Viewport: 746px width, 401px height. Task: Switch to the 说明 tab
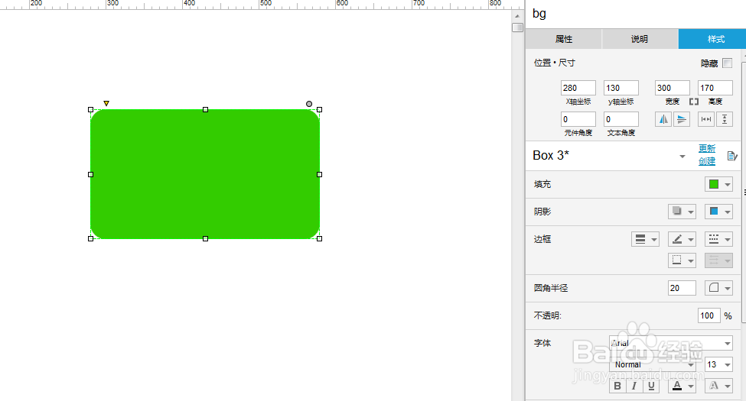click(x=640, y=39)
